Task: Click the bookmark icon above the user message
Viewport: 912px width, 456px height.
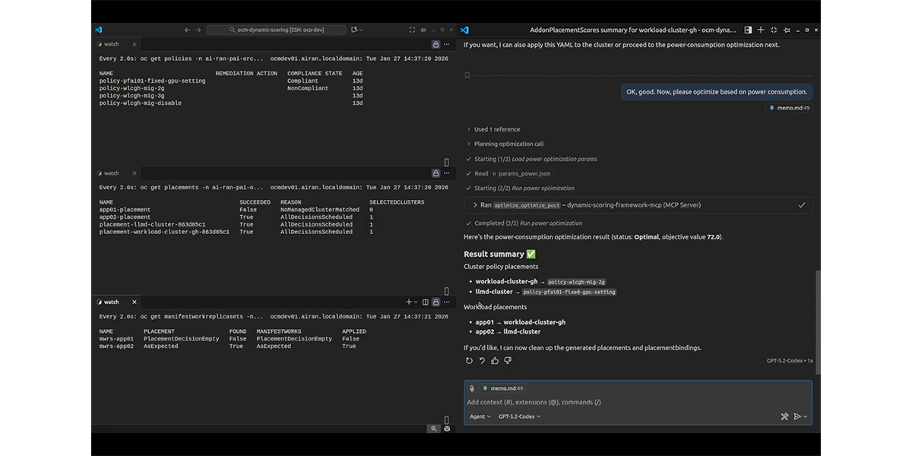Action: pos(467,75)
